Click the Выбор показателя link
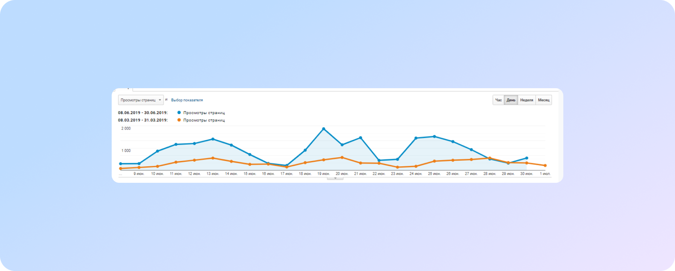 (187, 100)
